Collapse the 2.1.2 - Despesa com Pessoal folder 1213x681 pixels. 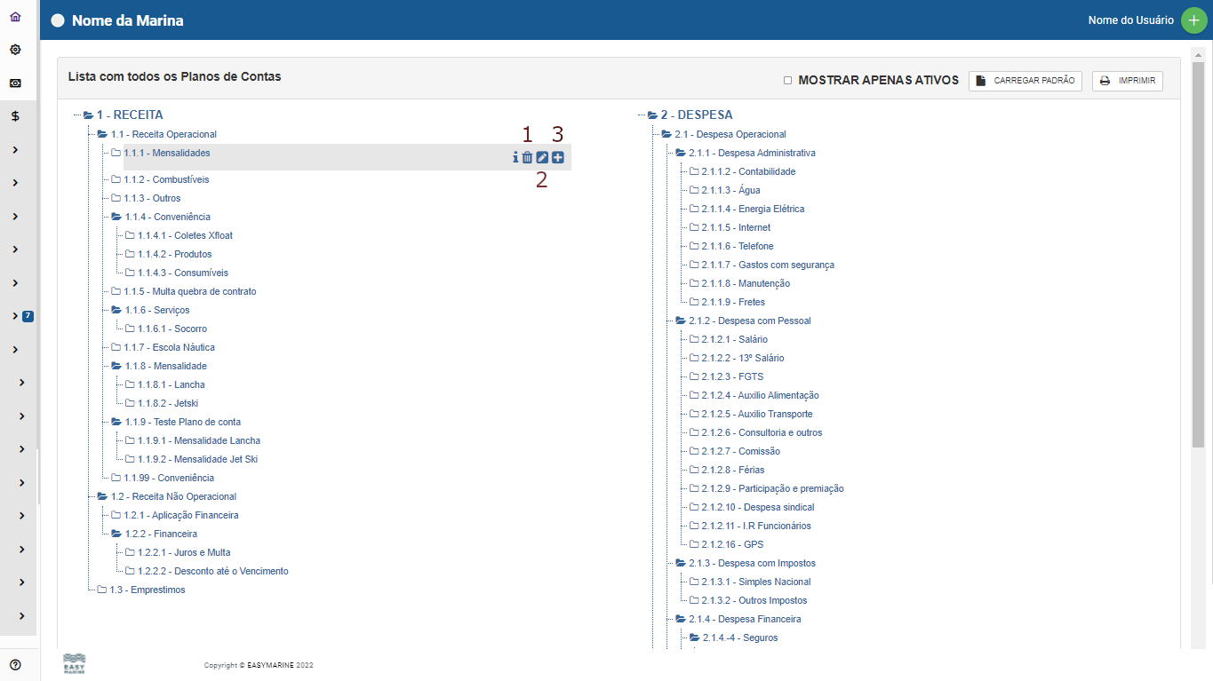681,321
